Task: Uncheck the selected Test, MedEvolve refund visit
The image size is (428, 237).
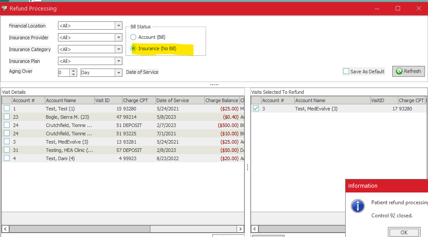Action: [256, 109]
